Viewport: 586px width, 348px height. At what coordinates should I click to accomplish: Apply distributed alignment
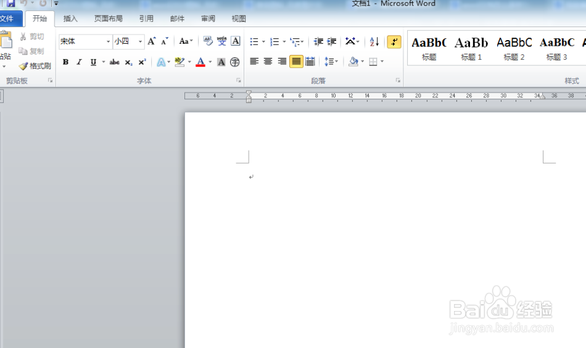[x=310, y=61]
